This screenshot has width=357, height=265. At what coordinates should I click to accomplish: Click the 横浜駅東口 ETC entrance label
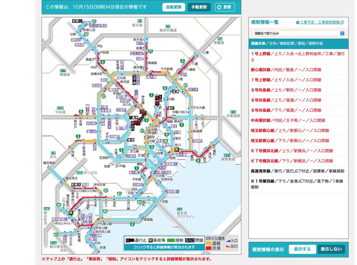[x=60, y=219]
